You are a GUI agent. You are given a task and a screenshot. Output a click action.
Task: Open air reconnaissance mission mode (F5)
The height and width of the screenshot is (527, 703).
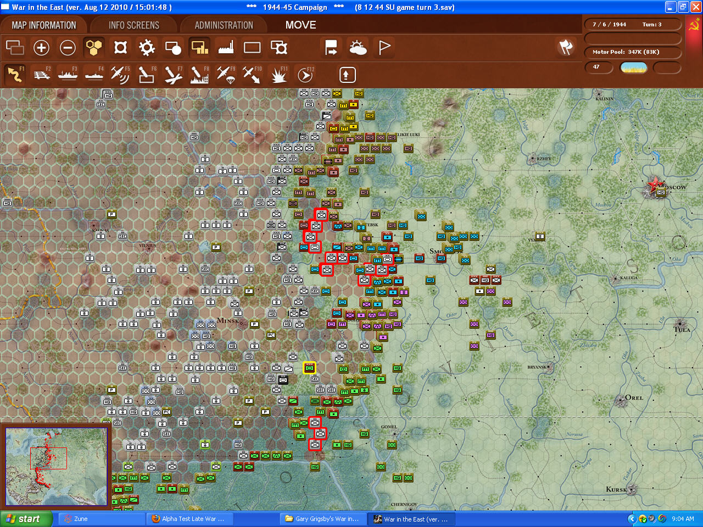pyautogui.click(x=120, y=74)
